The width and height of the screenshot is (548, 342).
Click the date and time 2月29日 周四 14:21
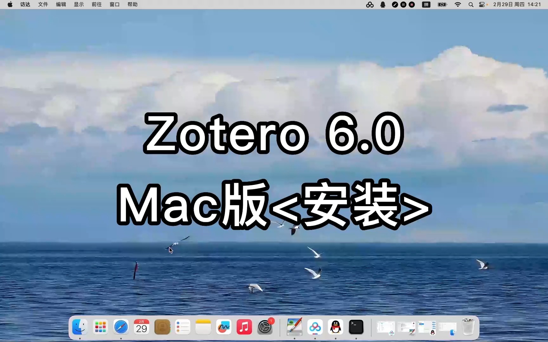click(x=517, y=4)
